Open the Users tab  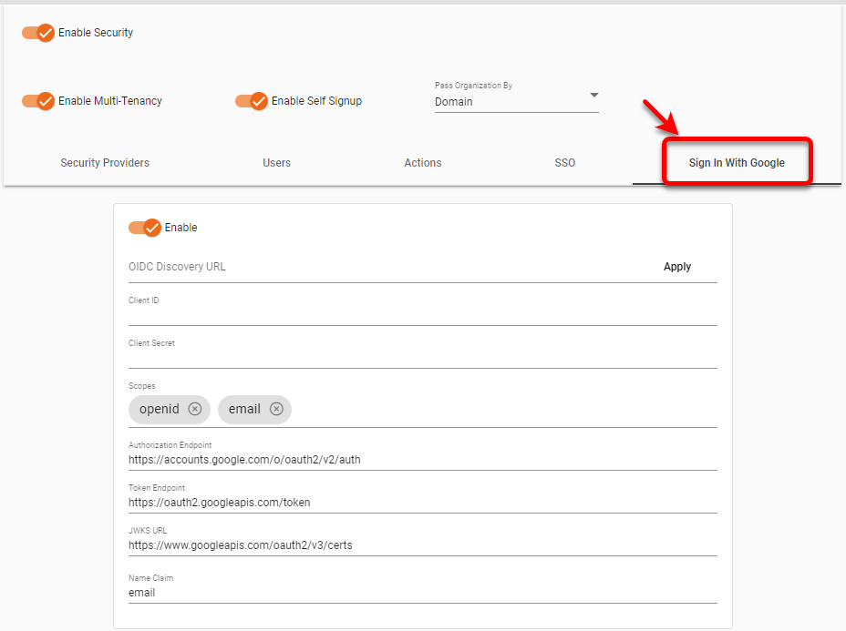pyautogui.click(x=276, y=162)
